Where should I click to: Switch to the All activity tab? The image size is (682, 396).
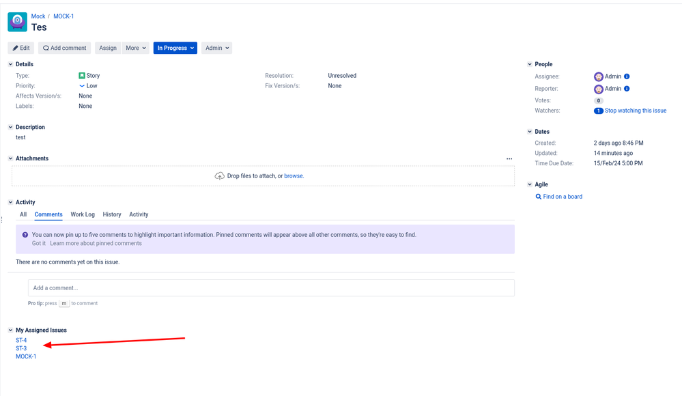coord(23,214)
